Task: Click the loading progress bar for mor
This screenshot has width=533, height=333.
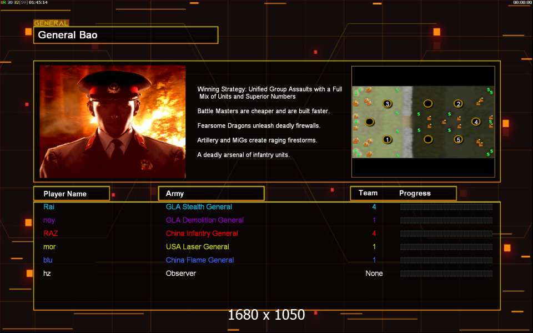Action: [446, 246]
